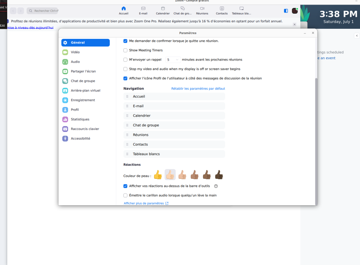Open the reminder minutes dropdown
Viewport: 360px width, 265px height.
(172, 60)
